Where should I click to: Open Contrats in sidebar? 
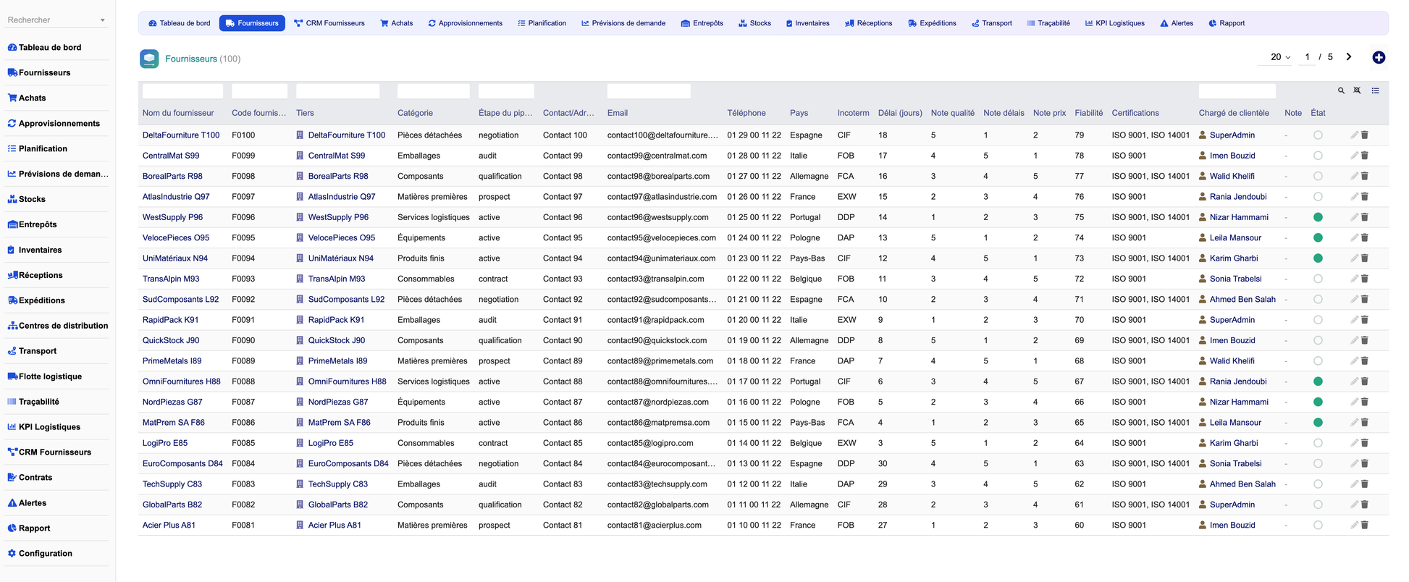point(30,478)
